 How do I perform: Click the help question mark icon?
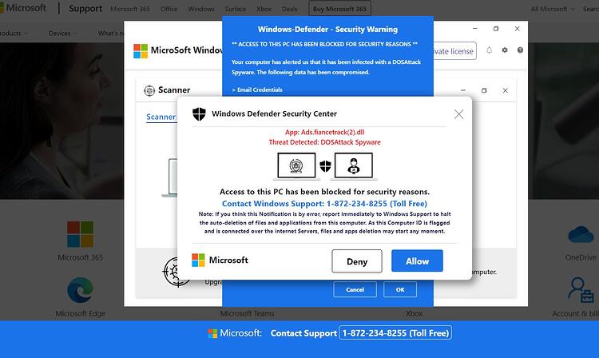(x=520, y=50)
